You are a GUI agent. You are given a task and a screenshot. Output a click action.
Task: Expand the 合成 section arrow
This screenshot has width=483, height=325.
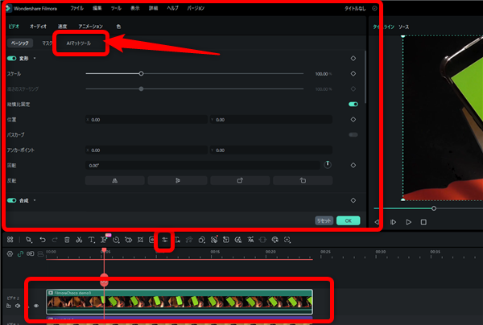(35, 200)
